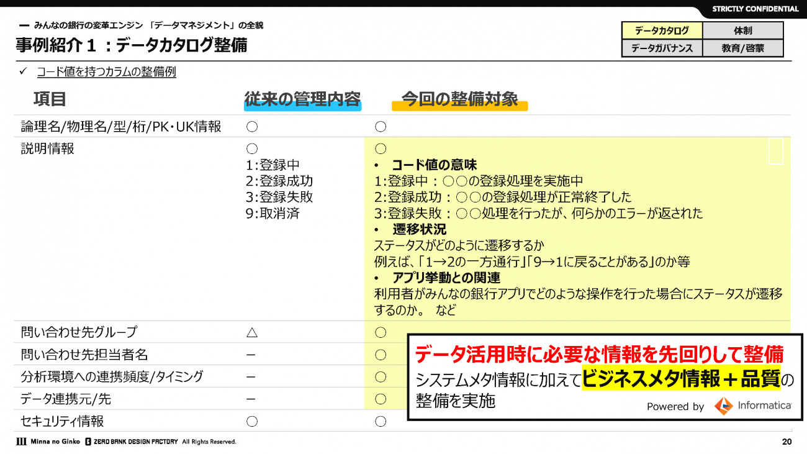This screenshot has height=454, width=807.
Task: Switch to the データカタログ tab
Action: click(662, 30)
